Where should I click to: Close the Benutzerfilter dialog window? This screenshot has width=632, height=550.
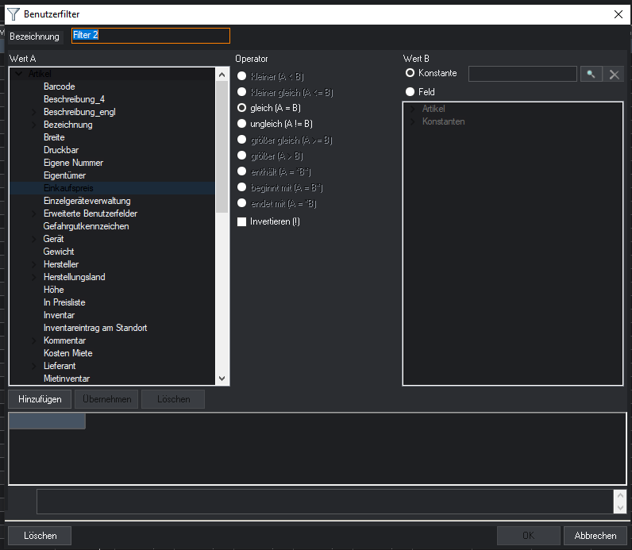click(619, 14)
